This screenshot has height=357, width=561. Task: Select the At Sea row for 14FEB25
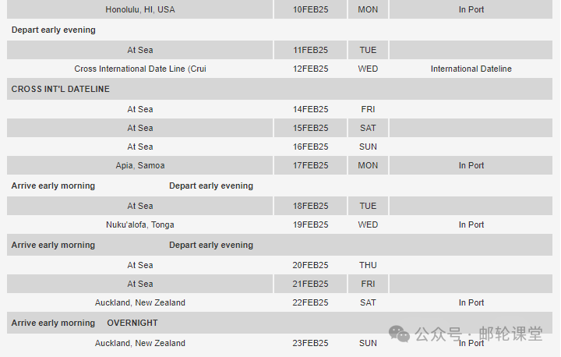coord(140,109)
